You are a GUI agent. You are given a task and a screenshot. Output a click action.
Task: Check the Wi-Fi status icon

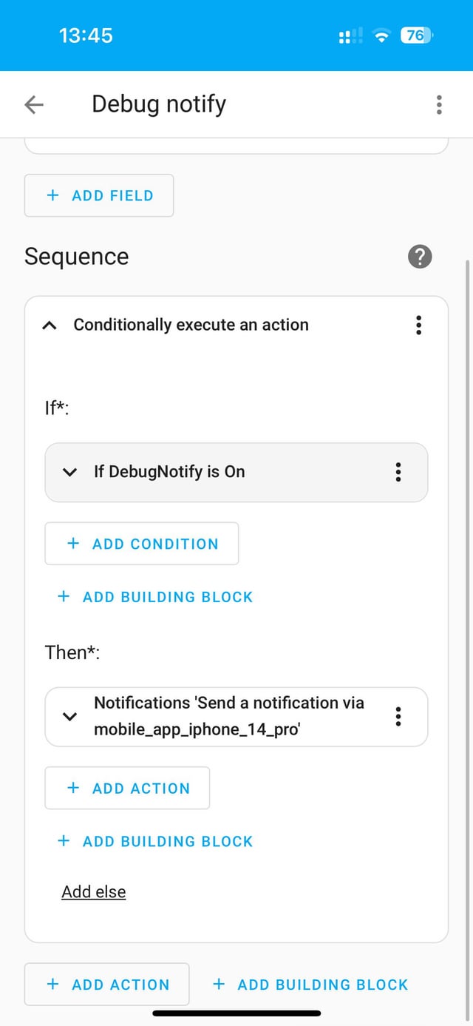[x=381, y=36]
